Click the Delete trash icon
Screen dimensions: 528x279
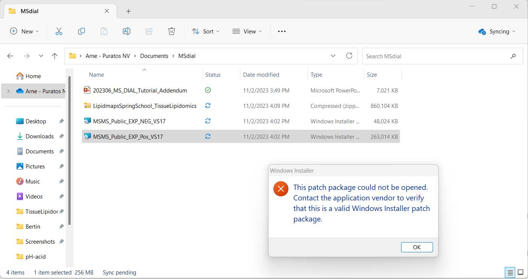click(171, 31)
